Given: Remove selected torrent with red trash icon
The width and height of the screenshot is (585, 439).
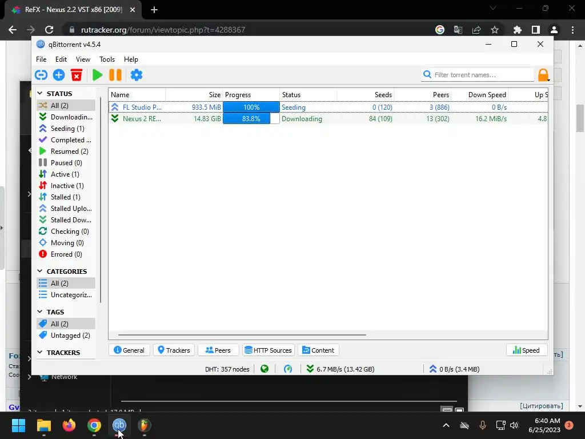Looking at the screenshot, I should (x=77, y=75).
